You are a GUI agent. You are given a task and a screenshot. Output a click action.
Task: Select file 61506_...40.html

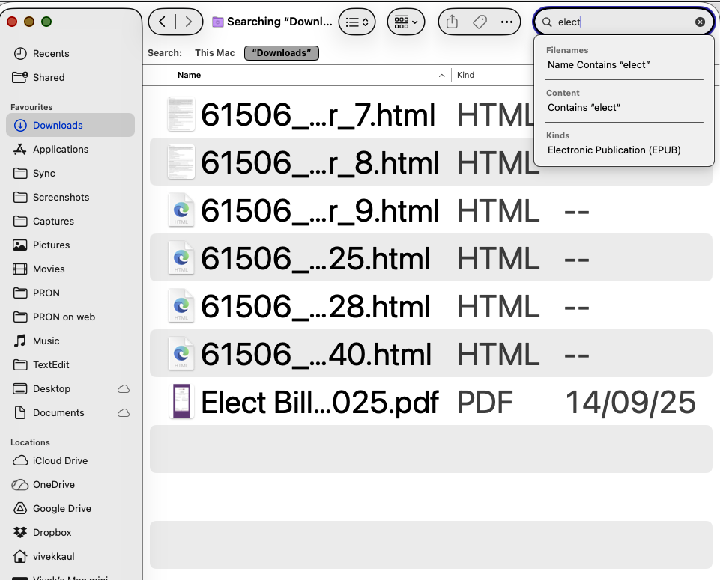[x=316, y=354]
